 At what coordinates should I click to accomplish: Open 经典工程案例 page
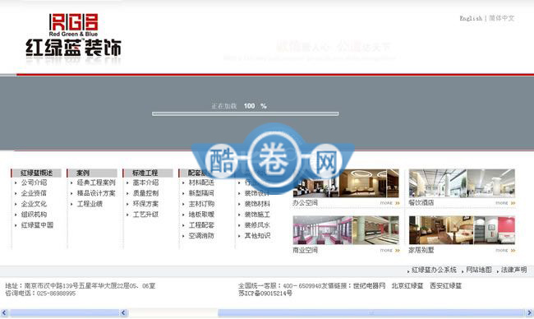tap(96, 183)
